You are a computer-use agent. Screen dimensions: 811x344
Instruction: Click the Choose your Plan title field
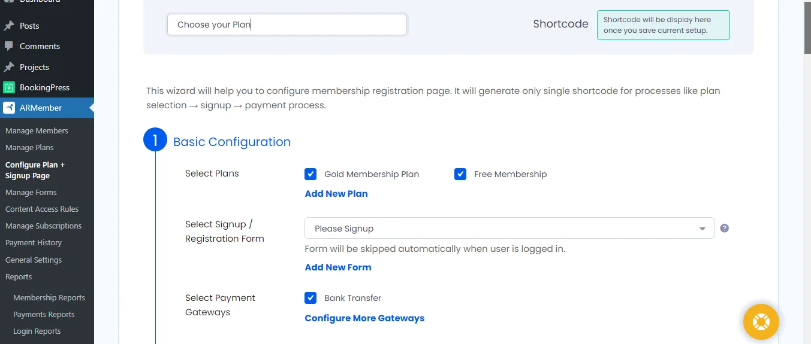[x=287, y=25]
